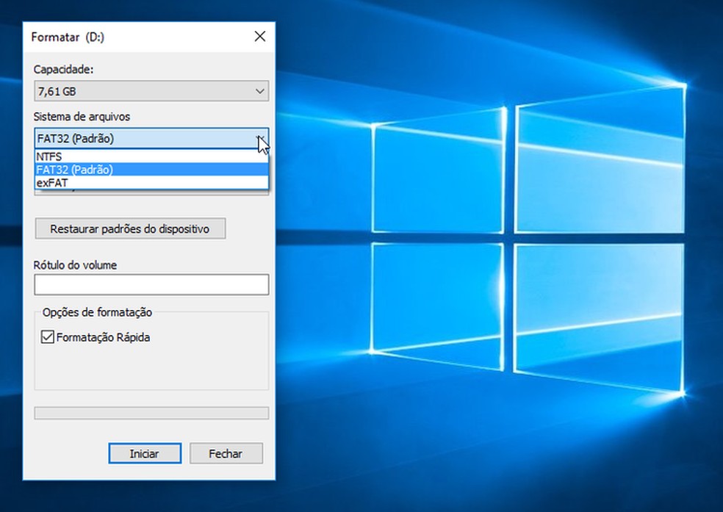The image size is (723, 512).
Task: Uncheck the Formatação Rápida checkbox
Action: [x=48, y=338]
